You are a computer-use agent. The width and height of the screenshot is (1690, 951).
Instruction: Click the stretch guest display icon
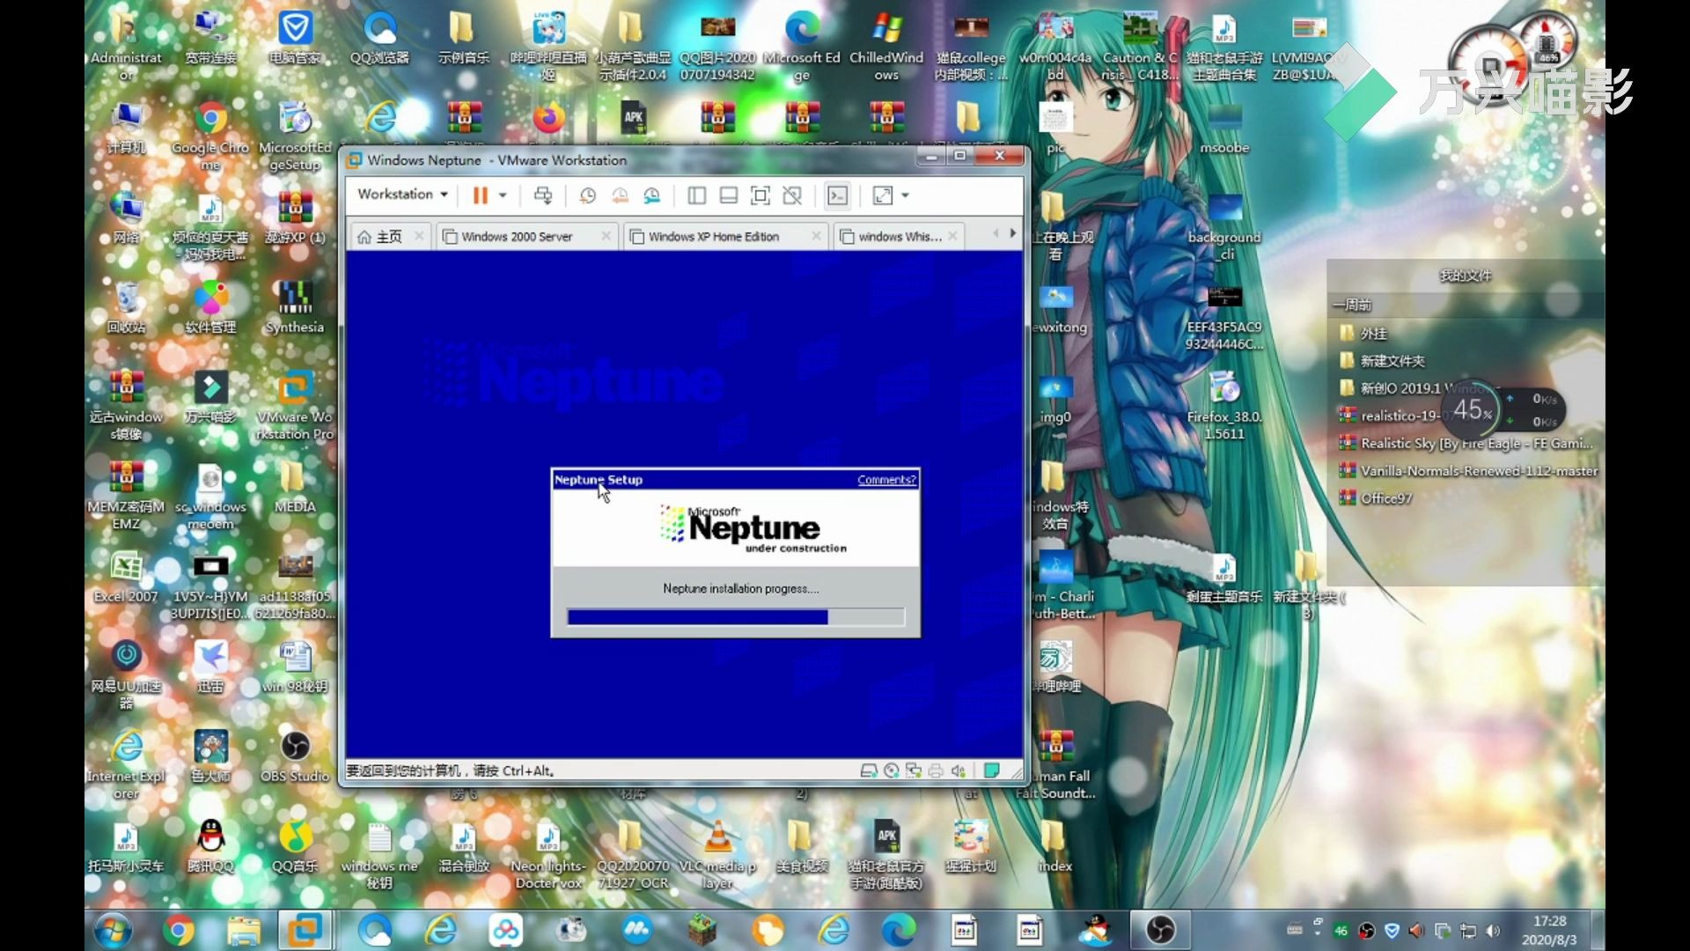coord(882,195)
